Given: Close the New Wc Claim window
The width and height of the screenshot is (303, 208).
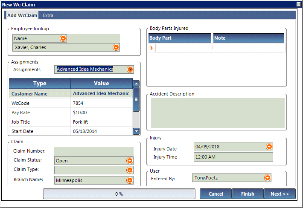Looking at the screenshot, I should (x=299, y=4).
